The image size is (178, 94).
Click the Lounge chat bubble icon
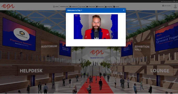click(80, 7)
